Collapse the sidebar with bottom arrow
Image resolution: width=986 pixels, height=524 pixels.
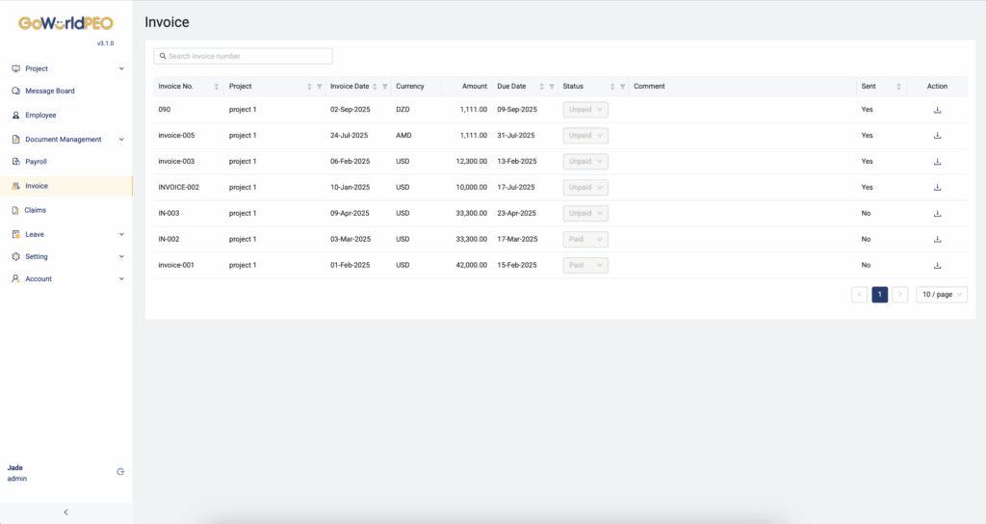[x=65, y=512]
